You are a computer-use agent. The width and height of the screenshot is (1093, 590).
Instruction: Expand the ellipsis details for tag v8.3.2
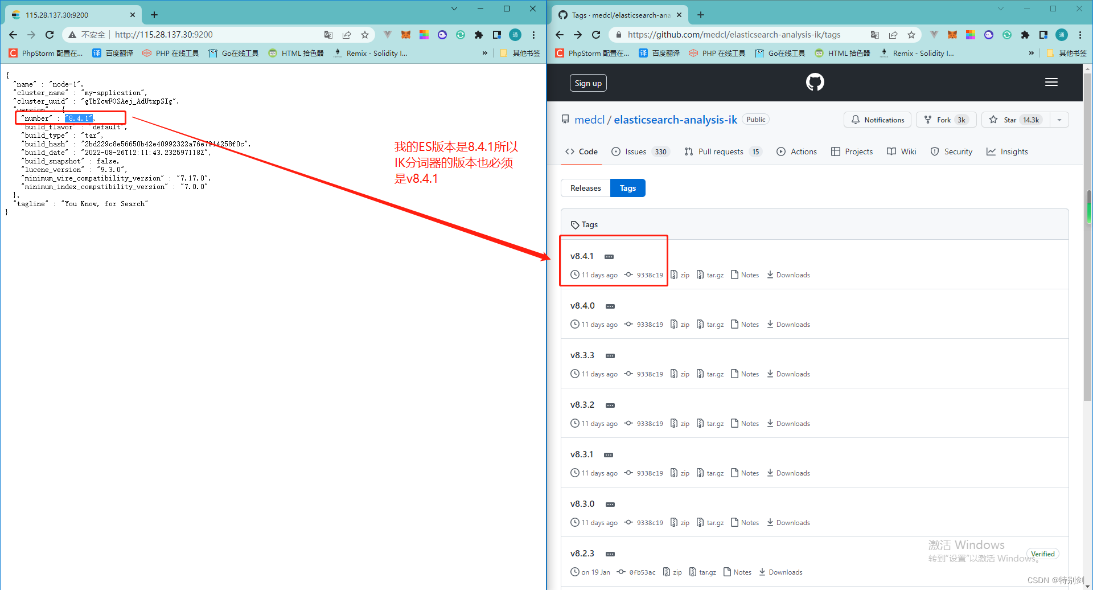coord(610,405)
